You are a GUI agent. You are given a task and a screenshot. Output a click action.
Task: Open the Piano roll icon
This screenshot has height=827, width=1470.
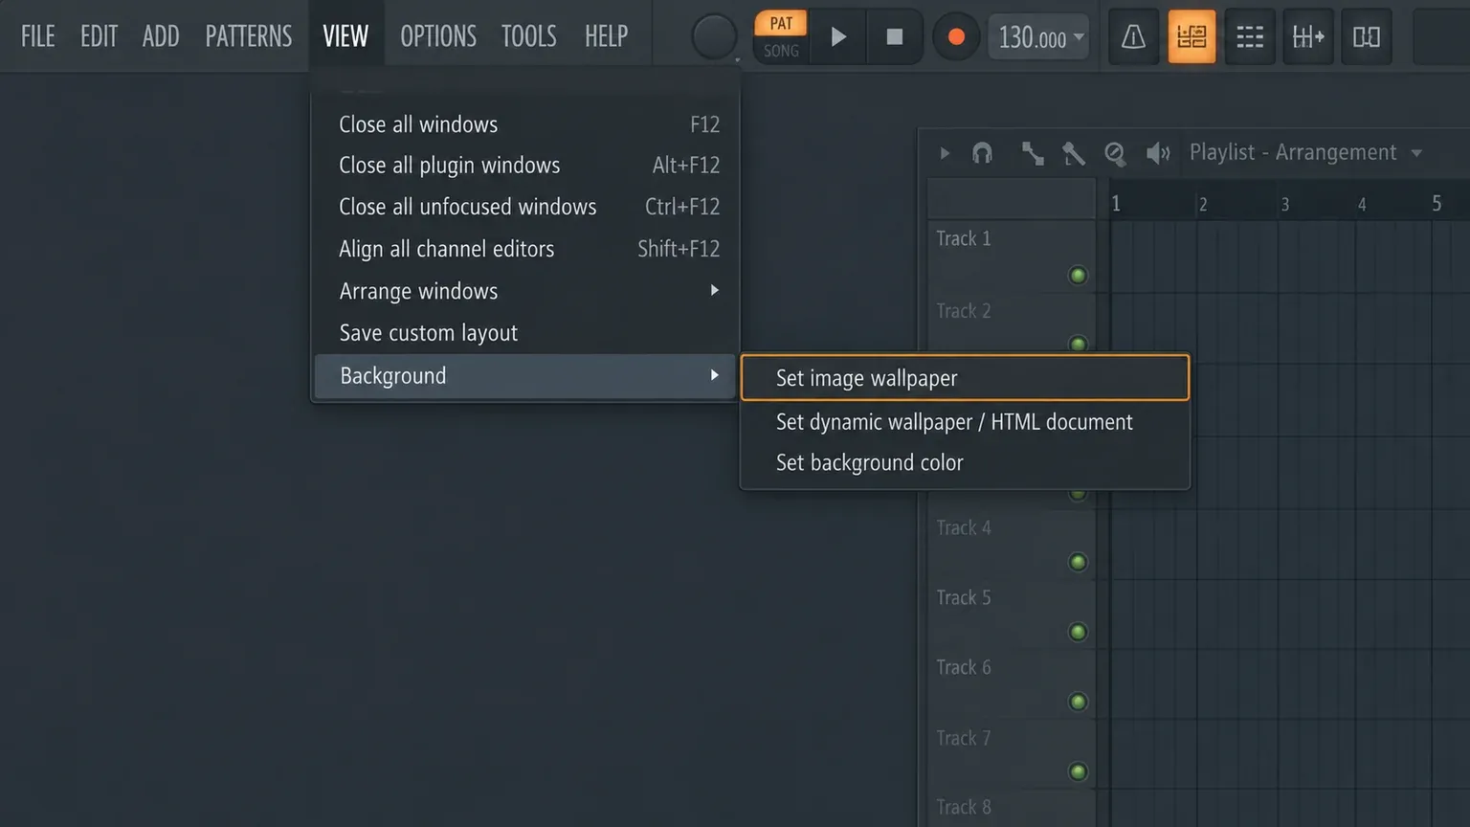point(1308,37)
